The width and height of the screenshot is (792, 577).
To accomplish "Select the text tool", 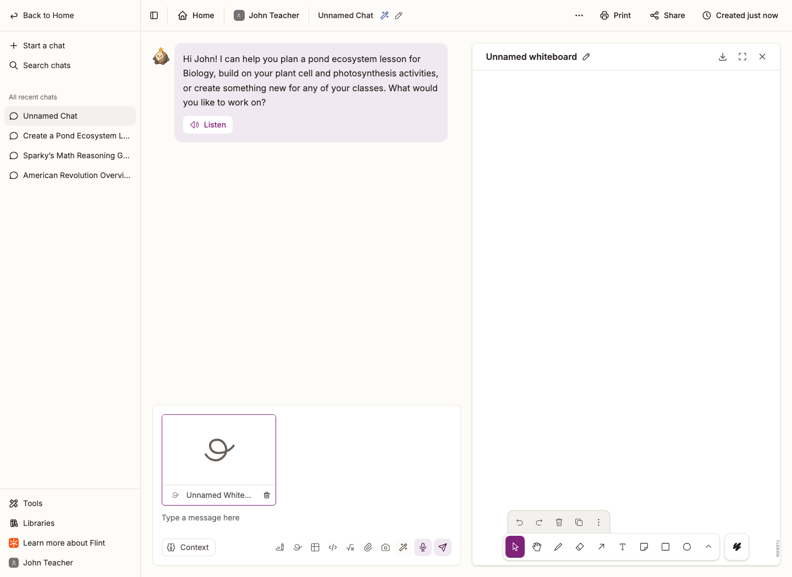I will click(x=623, y=547).
